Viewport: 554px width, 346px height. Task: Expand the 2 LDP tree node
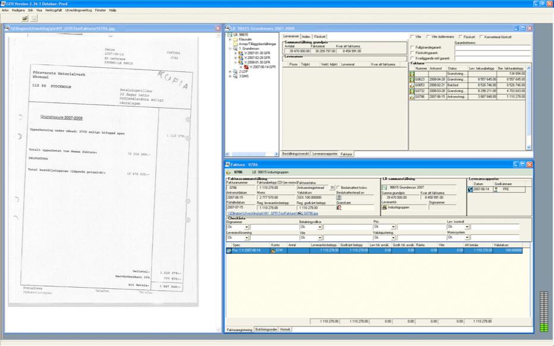pyautogui.click(x=230, y=71)
